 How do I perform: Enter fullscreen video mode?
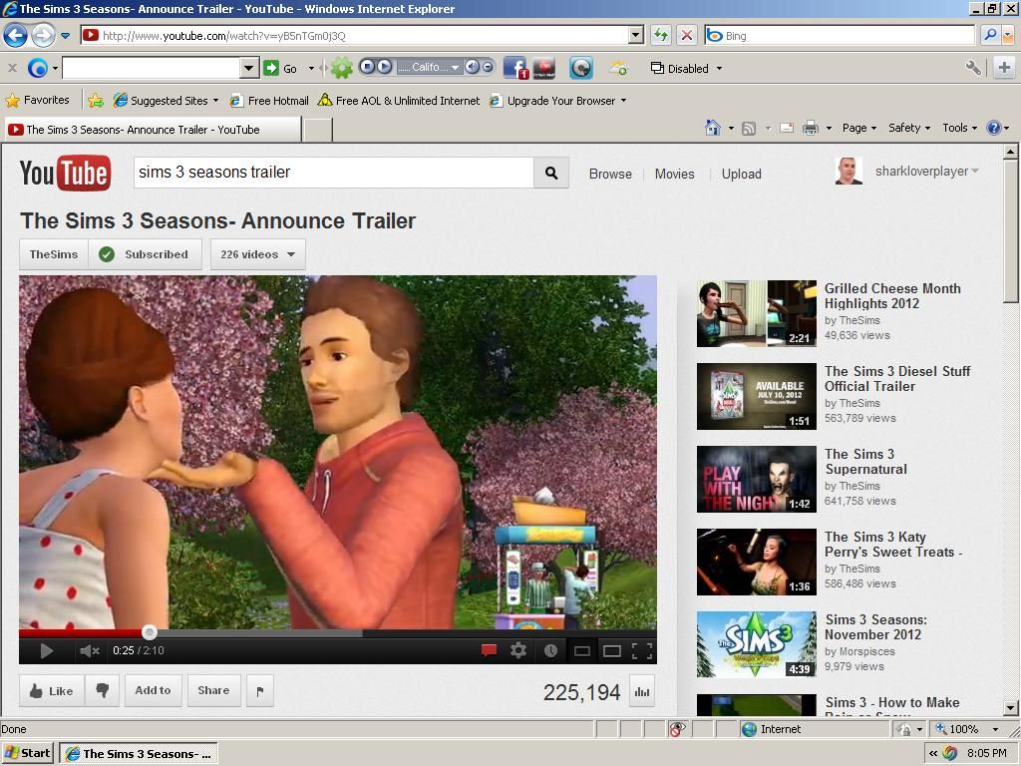642,650
